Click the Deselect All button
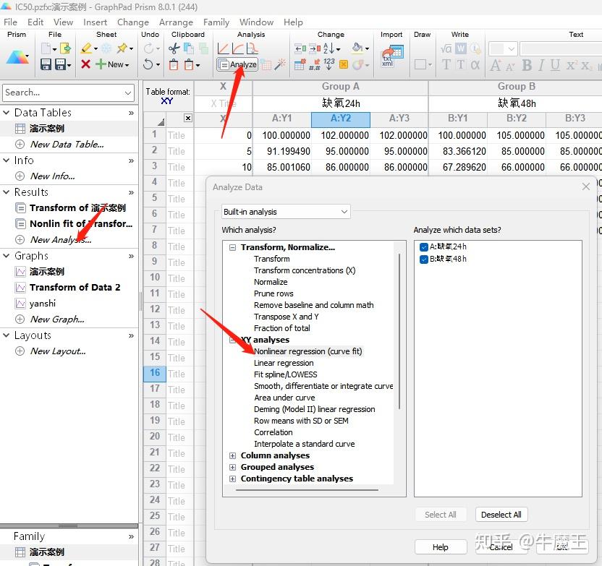Image resolution: width=602 pixels, height=566 pixels. pos(501,515)
